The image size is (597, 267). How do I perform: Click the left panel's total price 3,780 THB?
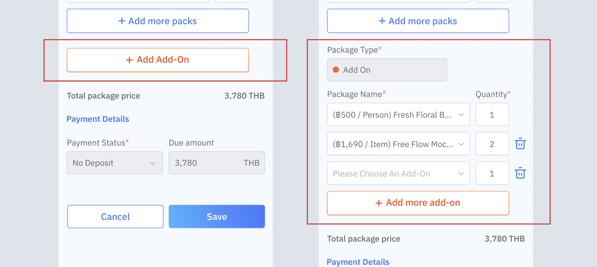244,96
